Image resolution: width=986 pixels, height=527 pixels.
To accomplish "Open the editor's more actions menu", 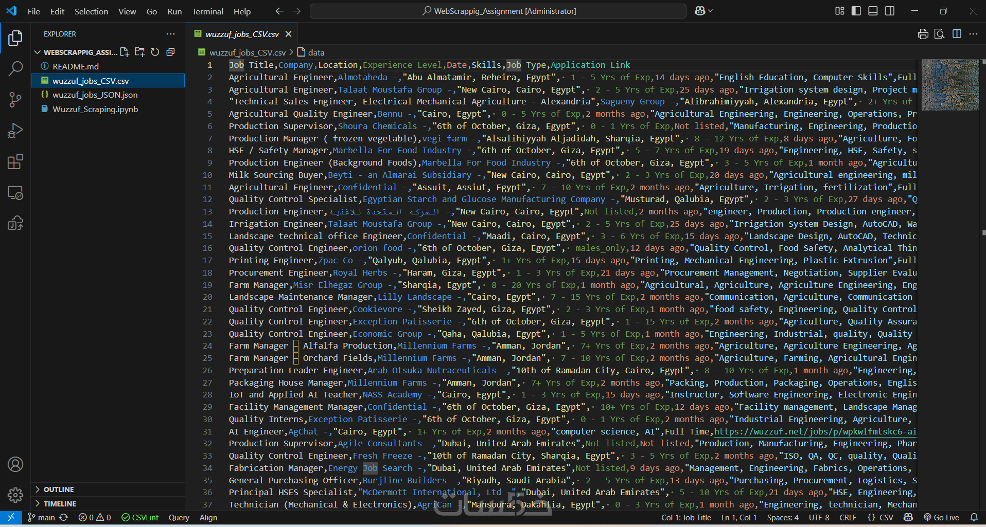I will (x=973, y=34).
